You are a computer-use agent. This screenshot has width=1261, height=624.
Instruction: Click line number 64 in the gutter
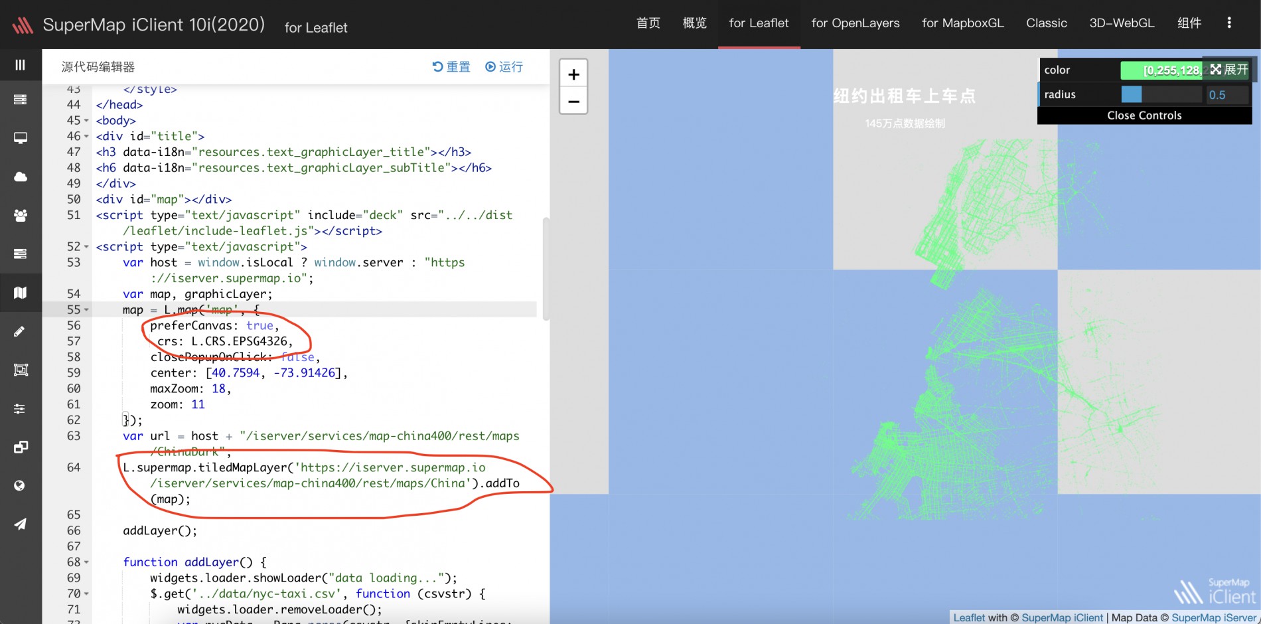74,467
